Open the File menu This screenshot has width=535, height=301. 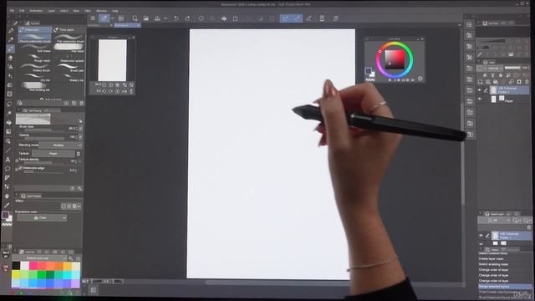pos(12,11)
